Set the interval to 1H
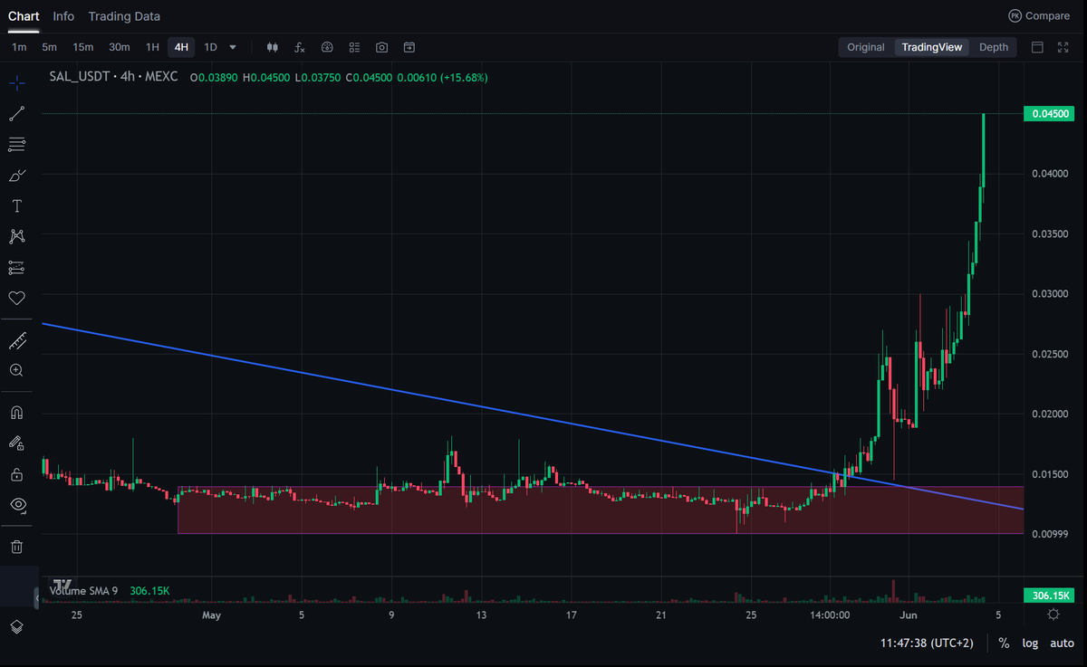 (152, 47)
